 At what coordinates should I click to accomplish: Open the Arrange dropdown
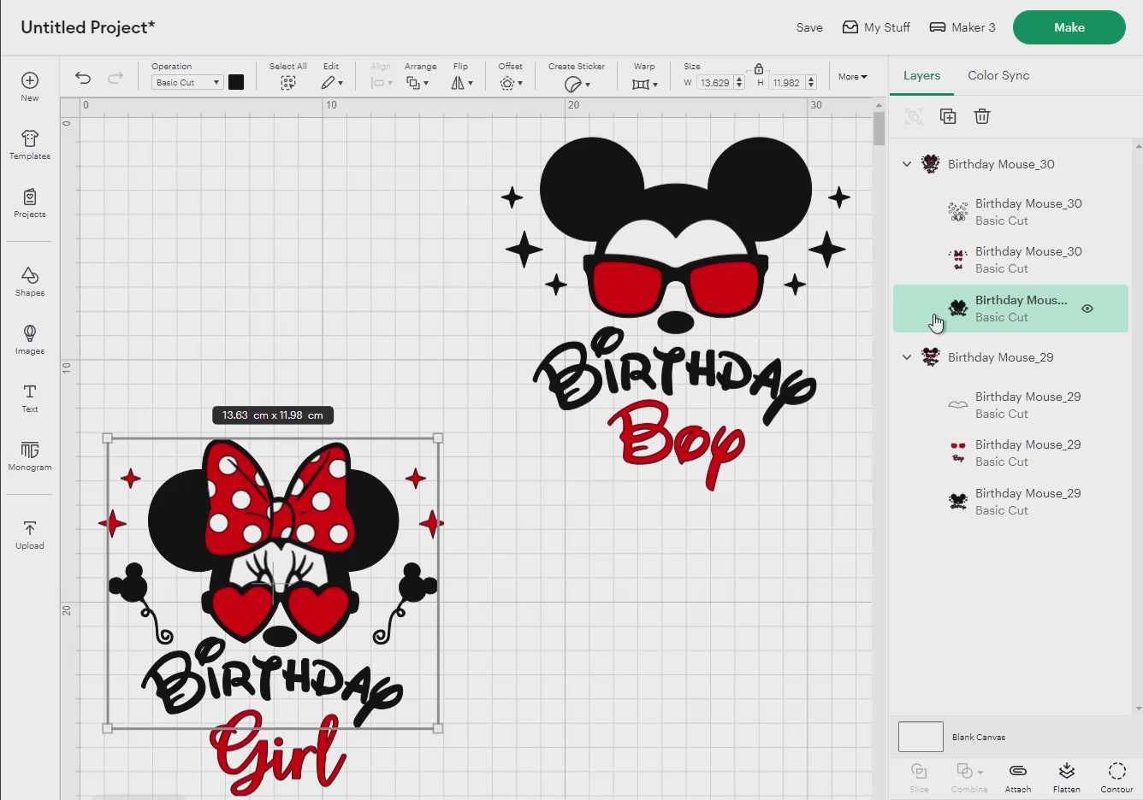(418, 83)
